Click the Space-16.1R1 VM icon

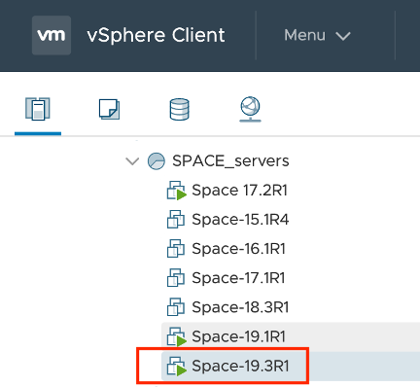(x=176, y=249)
